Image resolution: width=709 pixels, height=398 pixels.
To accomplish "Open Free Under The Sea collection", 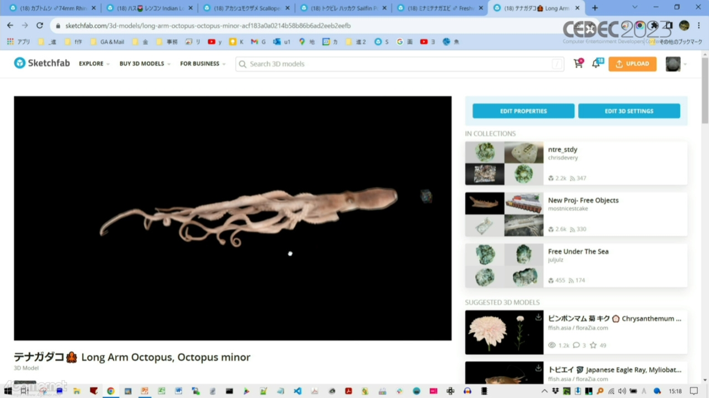I will pos(576,265).
